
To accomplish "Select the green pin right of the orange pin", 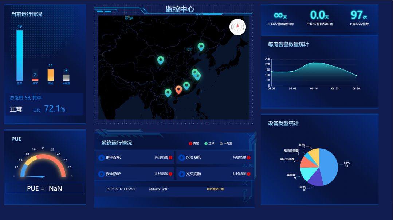I will (x=186, y=85).
